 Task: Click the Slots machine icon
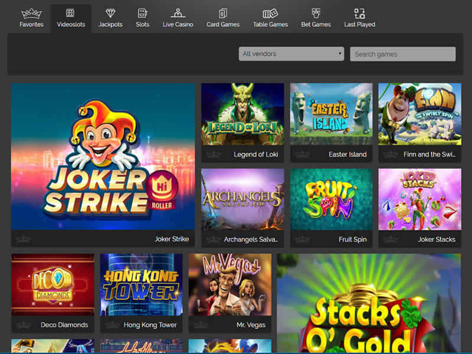coord(142,13)
